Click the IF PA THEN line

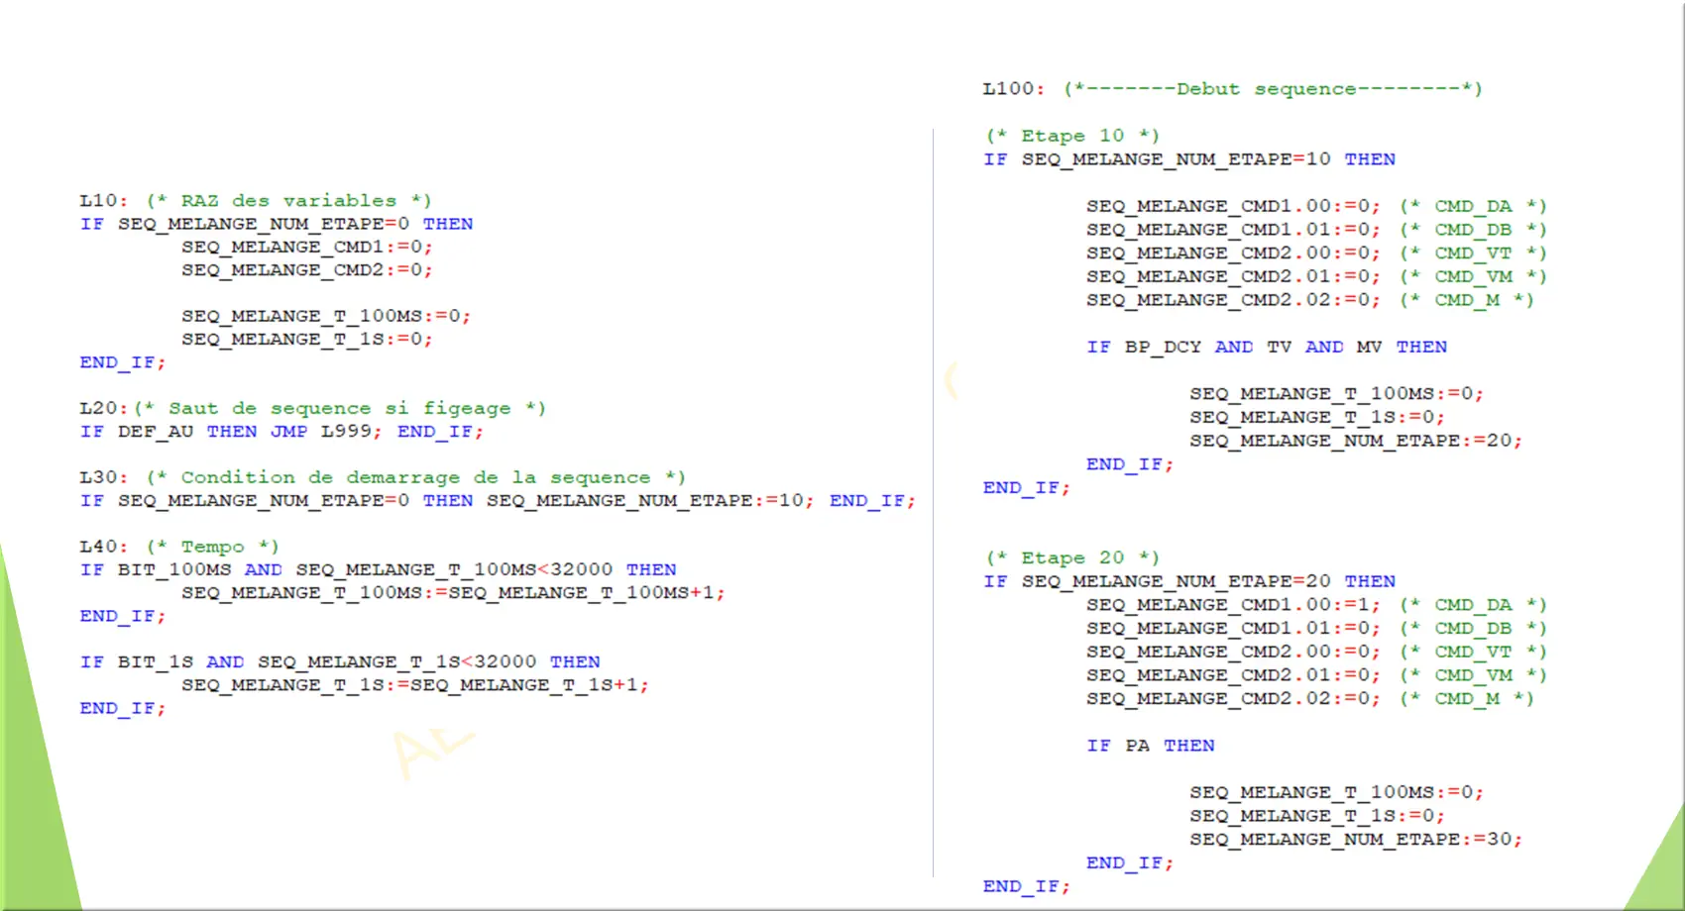(1151, 746)
